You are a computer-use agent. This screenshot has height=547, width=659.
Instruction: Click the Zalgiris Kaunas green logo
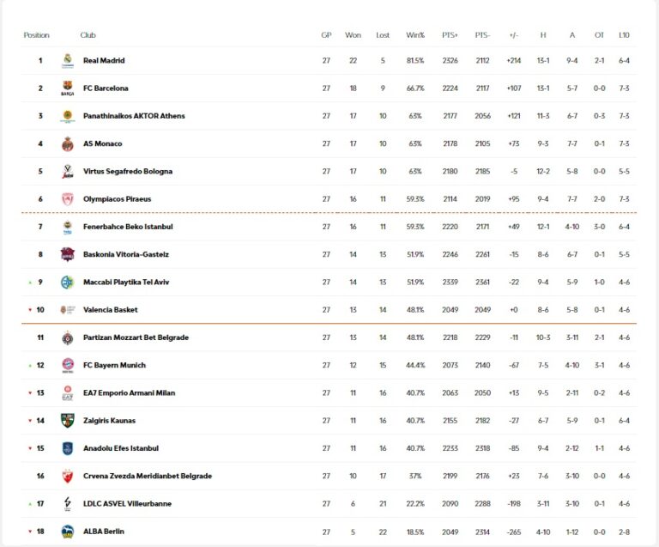coord(68,421)
